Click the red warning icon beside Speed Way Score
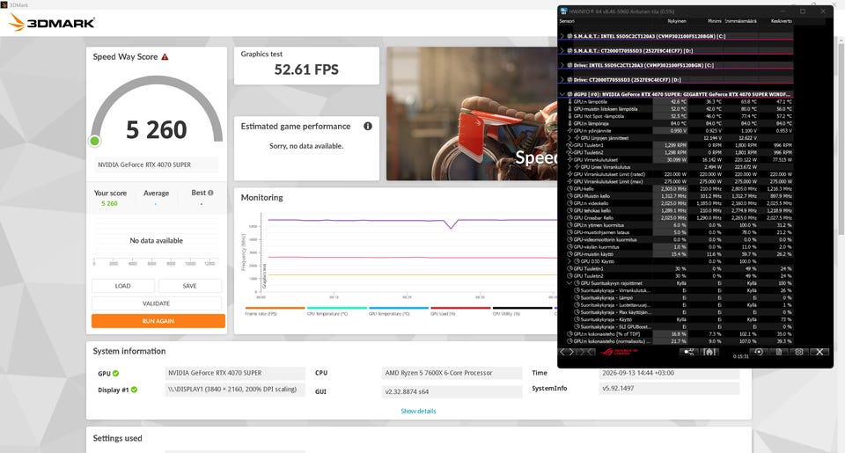Screen dimensions: 845x453 coord(165,56)
